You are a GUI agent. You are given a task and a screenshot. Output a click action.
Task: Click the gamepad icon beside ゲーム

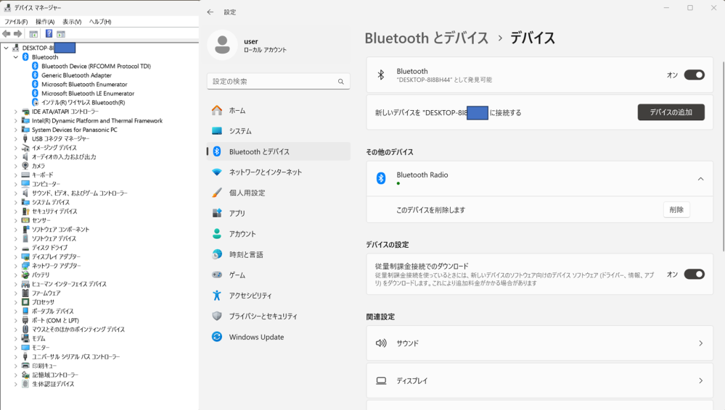pos(217,275)
